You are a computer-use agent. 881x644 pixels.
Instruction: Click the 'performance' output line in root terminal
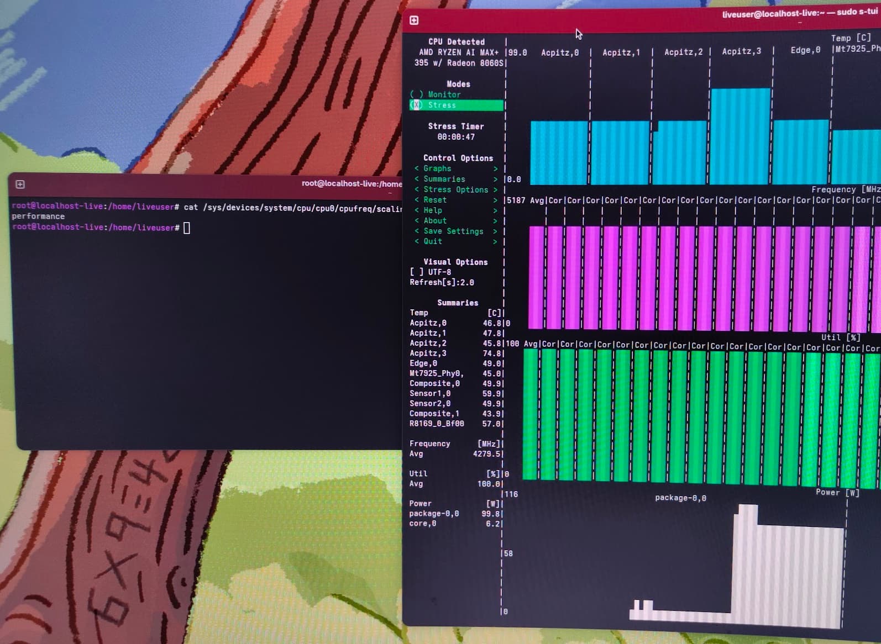pyautogui.click(x=38, y=217)
